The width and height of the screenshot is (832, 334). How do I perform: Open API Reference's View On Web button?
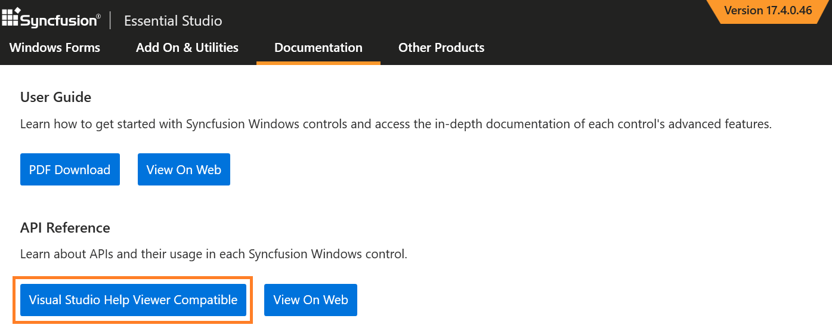[311, 300]
